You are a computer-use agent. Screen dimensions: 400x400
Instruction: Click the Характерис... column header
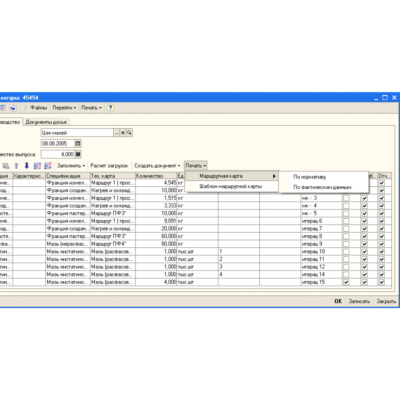tap(29, 176)
